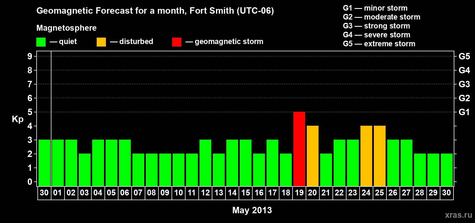The height and width of the screenshot is (223, 475).
Task: Click the G5 level marker on right axis
Action: (x=464, y=56)
